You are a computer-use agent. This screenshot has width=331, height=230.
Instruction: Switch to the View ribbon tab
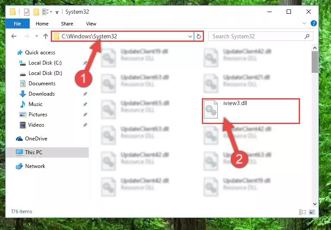91,24
